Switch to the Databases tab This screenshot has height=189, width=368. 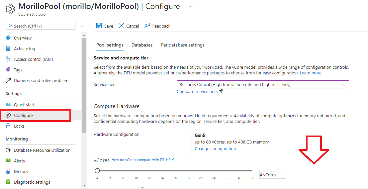click(x=142, y=45)
